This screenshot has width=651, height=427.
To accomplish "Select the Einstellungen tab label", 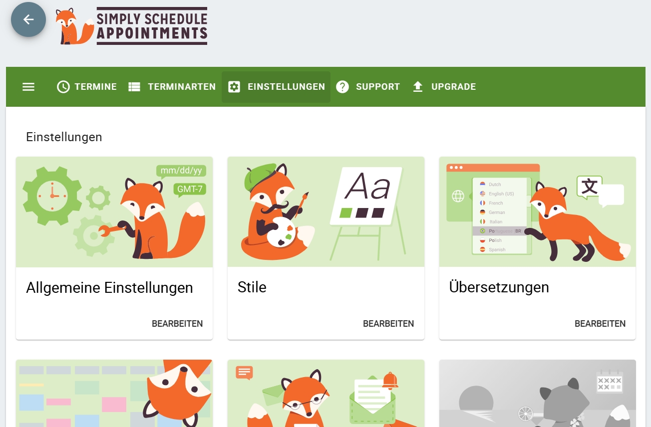I will click(x=287, y=87).
